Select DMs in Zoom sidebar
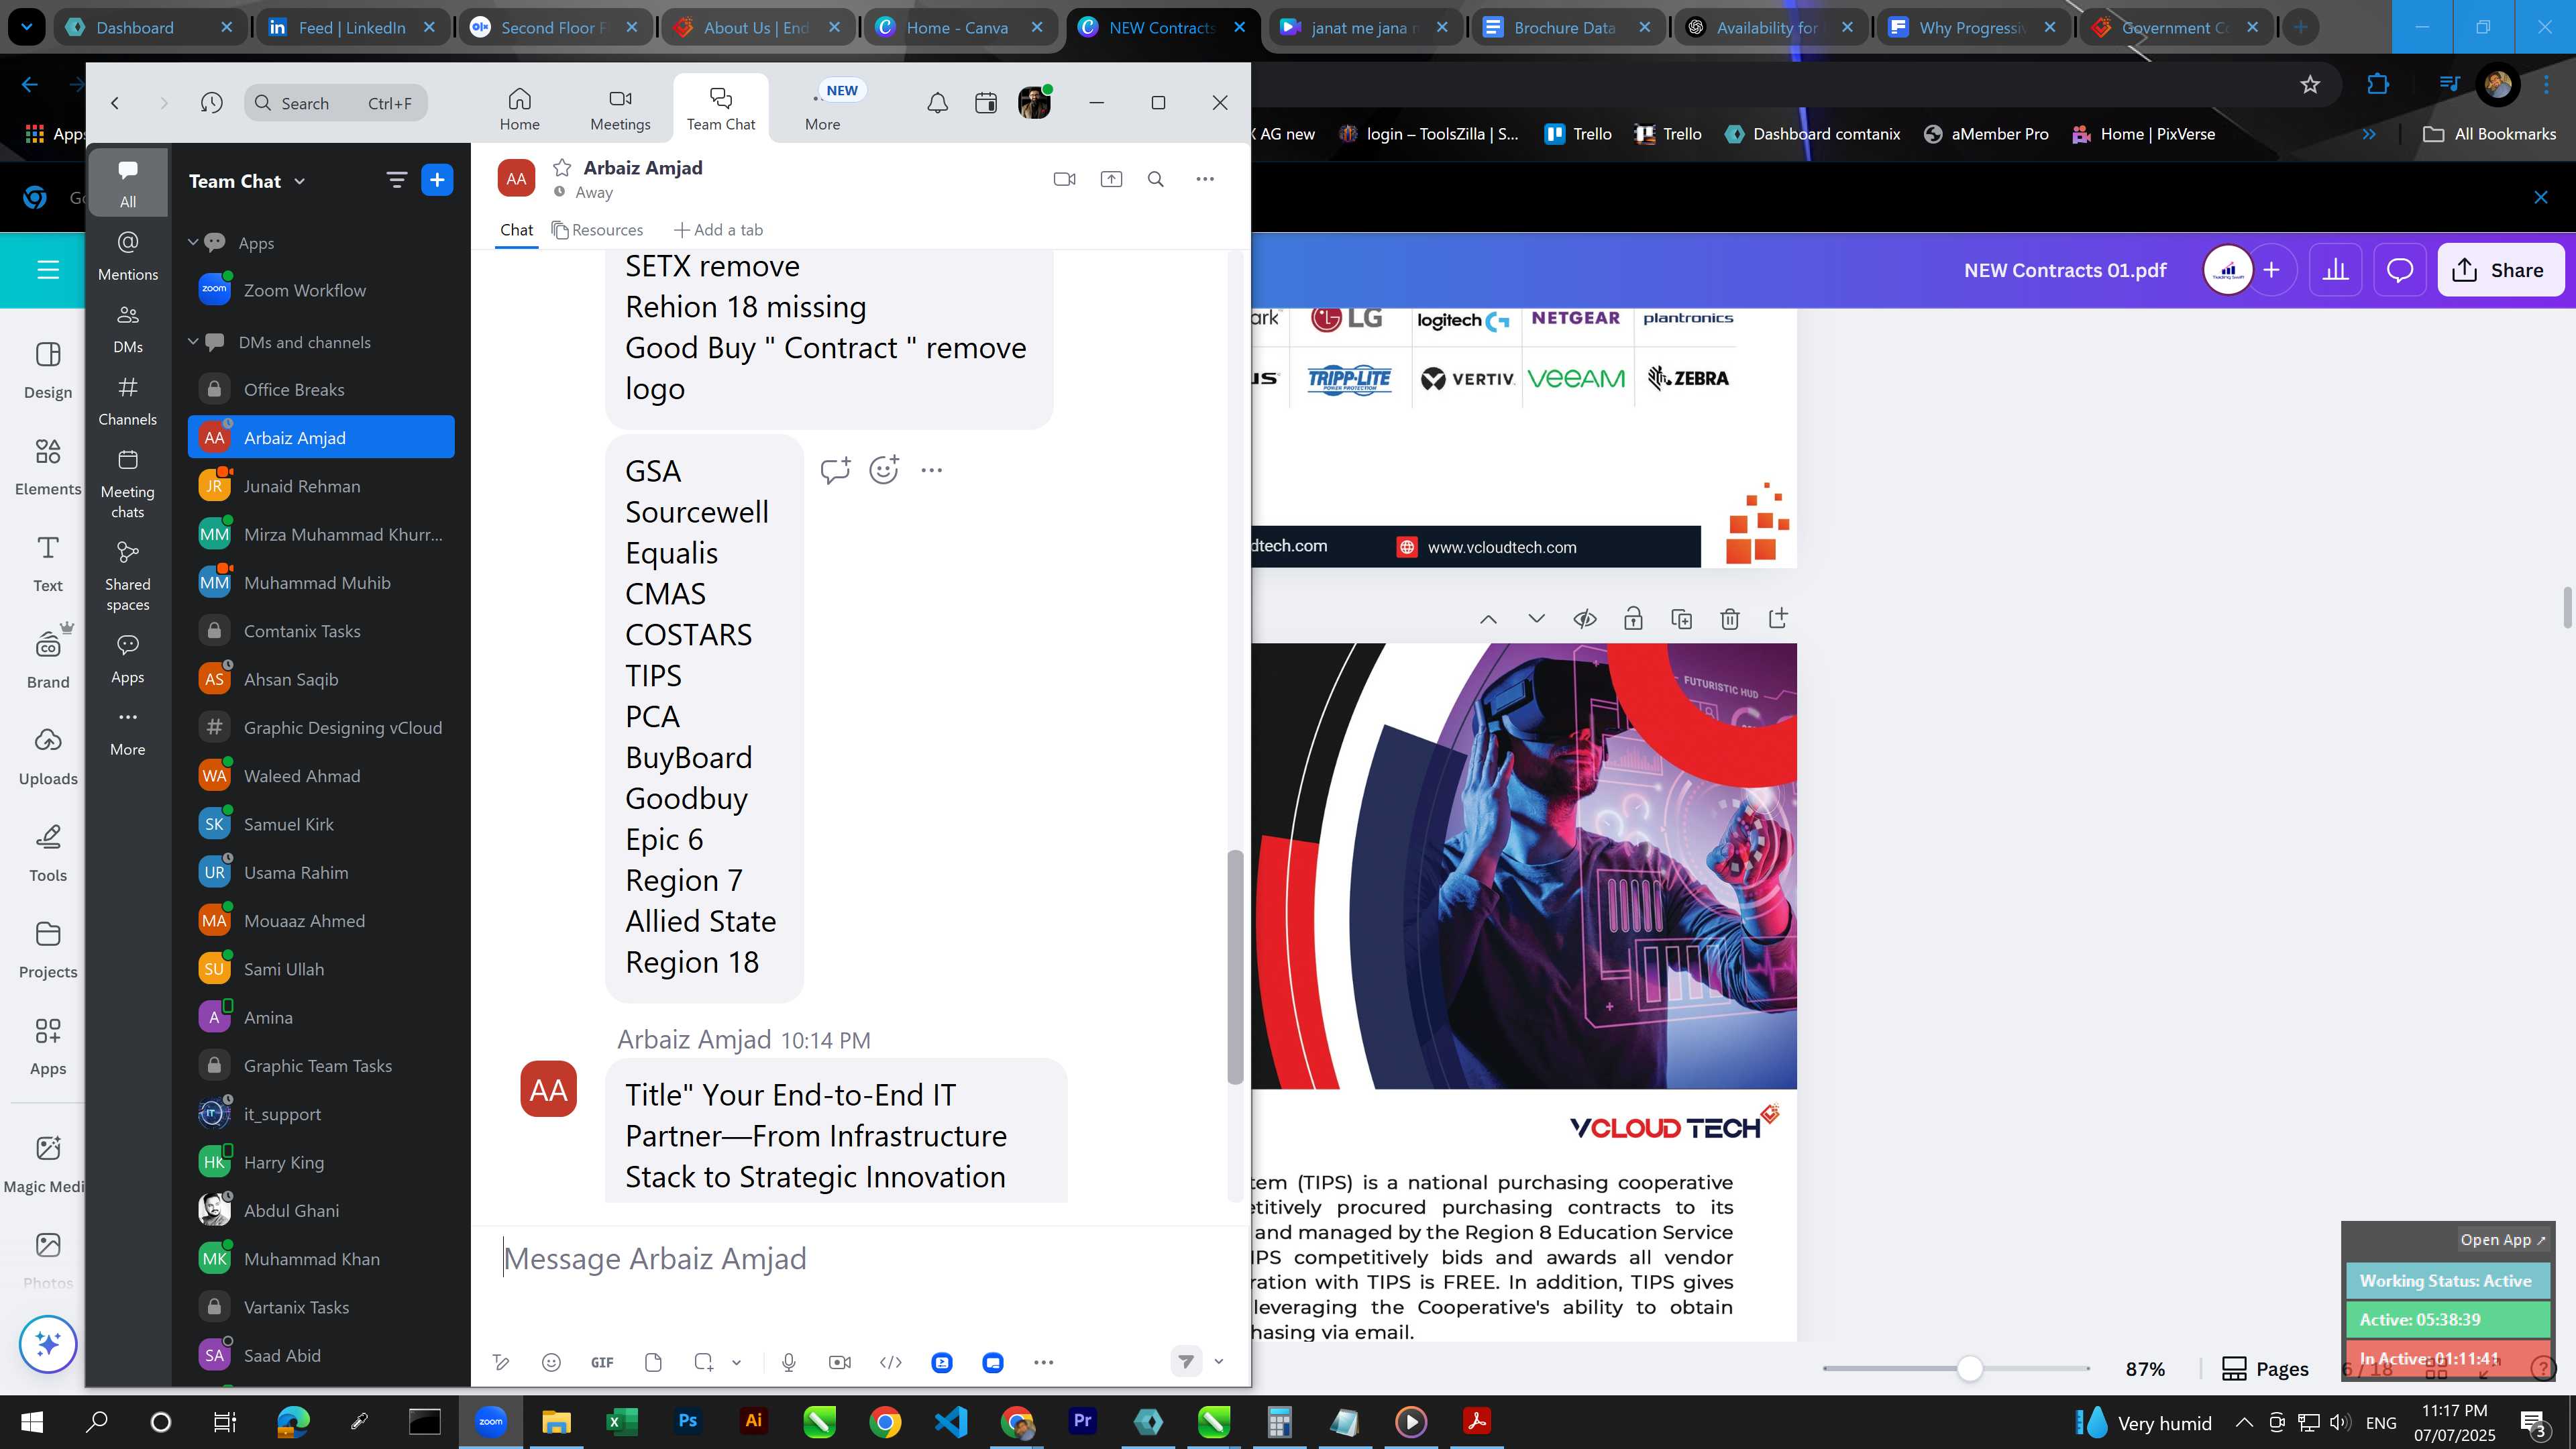The height and width of the screenshot is (1449, 2576). point(128,329)
